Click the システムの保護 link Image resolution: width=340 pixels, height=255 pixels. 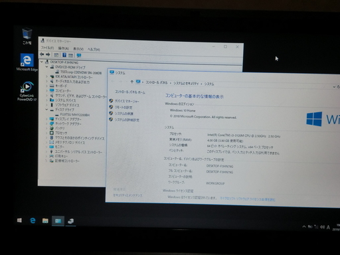[x=124, y=114]
